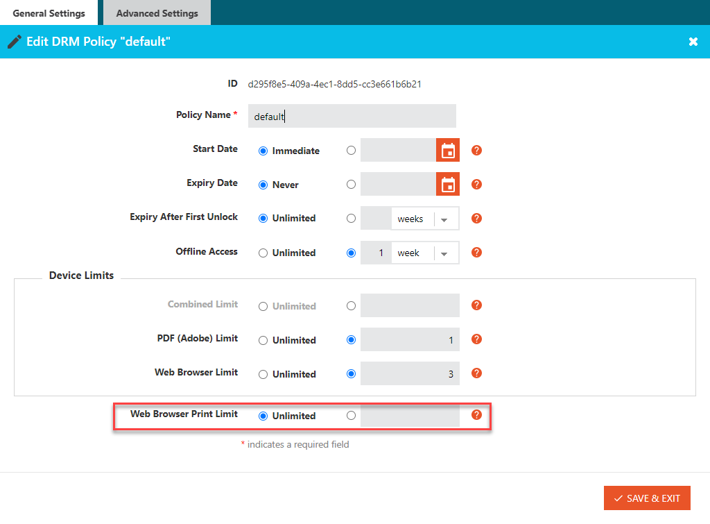The image size is (710, 524).
Task: Select numeric Web Browser Limit radio
Action: click(351, 374)
